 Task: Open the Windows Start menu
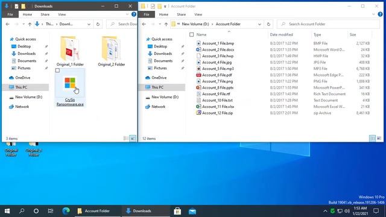7,211
